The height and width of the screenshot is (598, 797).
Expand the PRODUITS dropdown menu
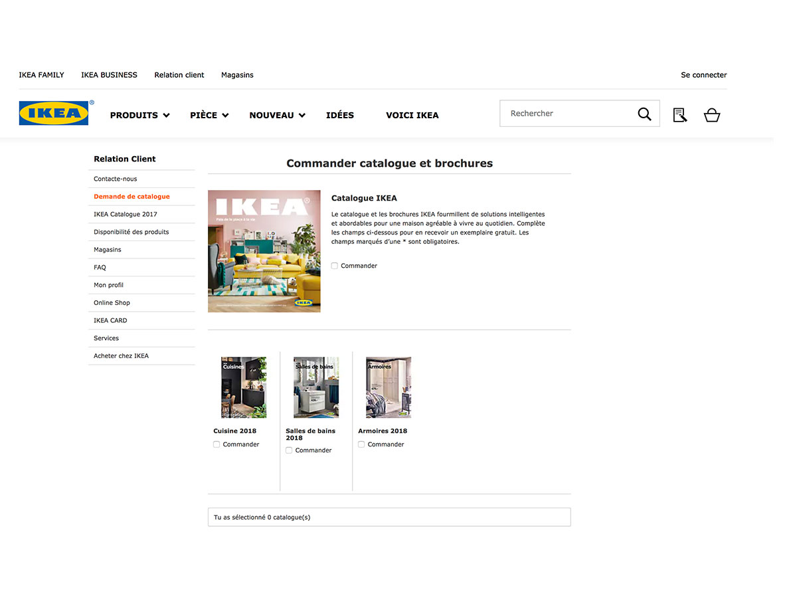pos(139,115)
